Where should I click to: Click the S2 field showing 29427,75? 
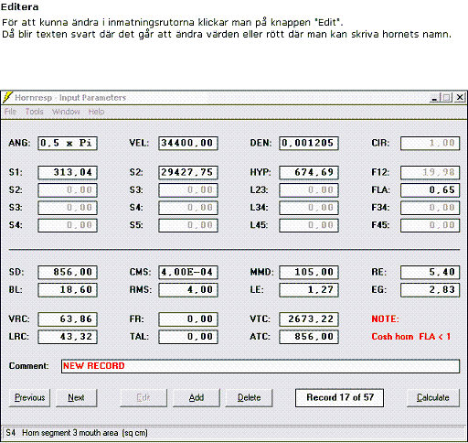pos(188,173)
